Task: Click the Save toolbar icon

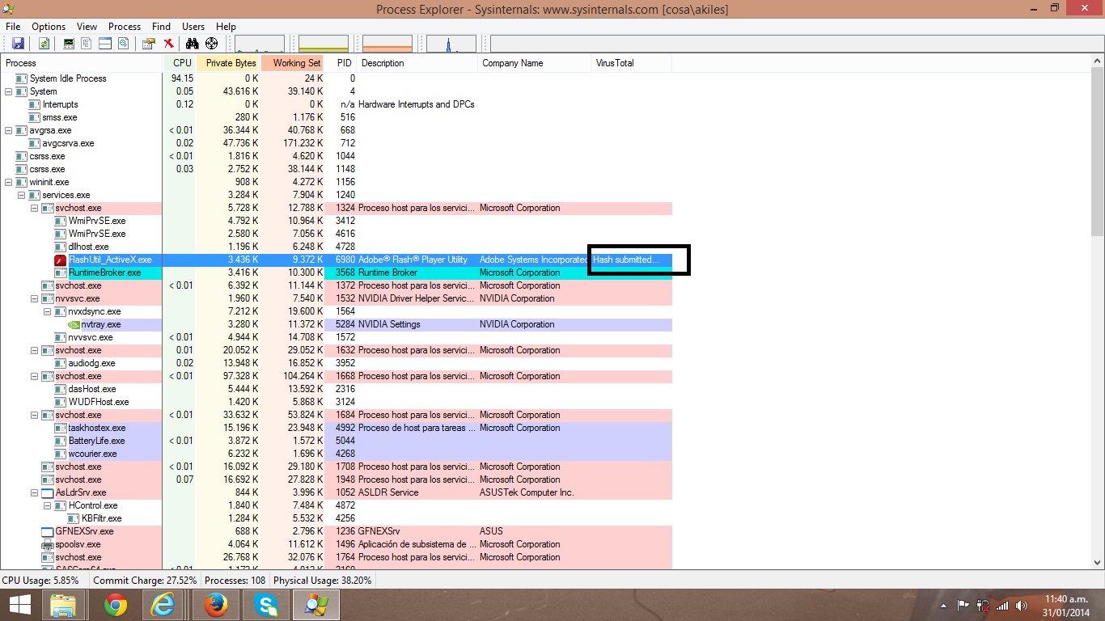Action: coord(18,43)
